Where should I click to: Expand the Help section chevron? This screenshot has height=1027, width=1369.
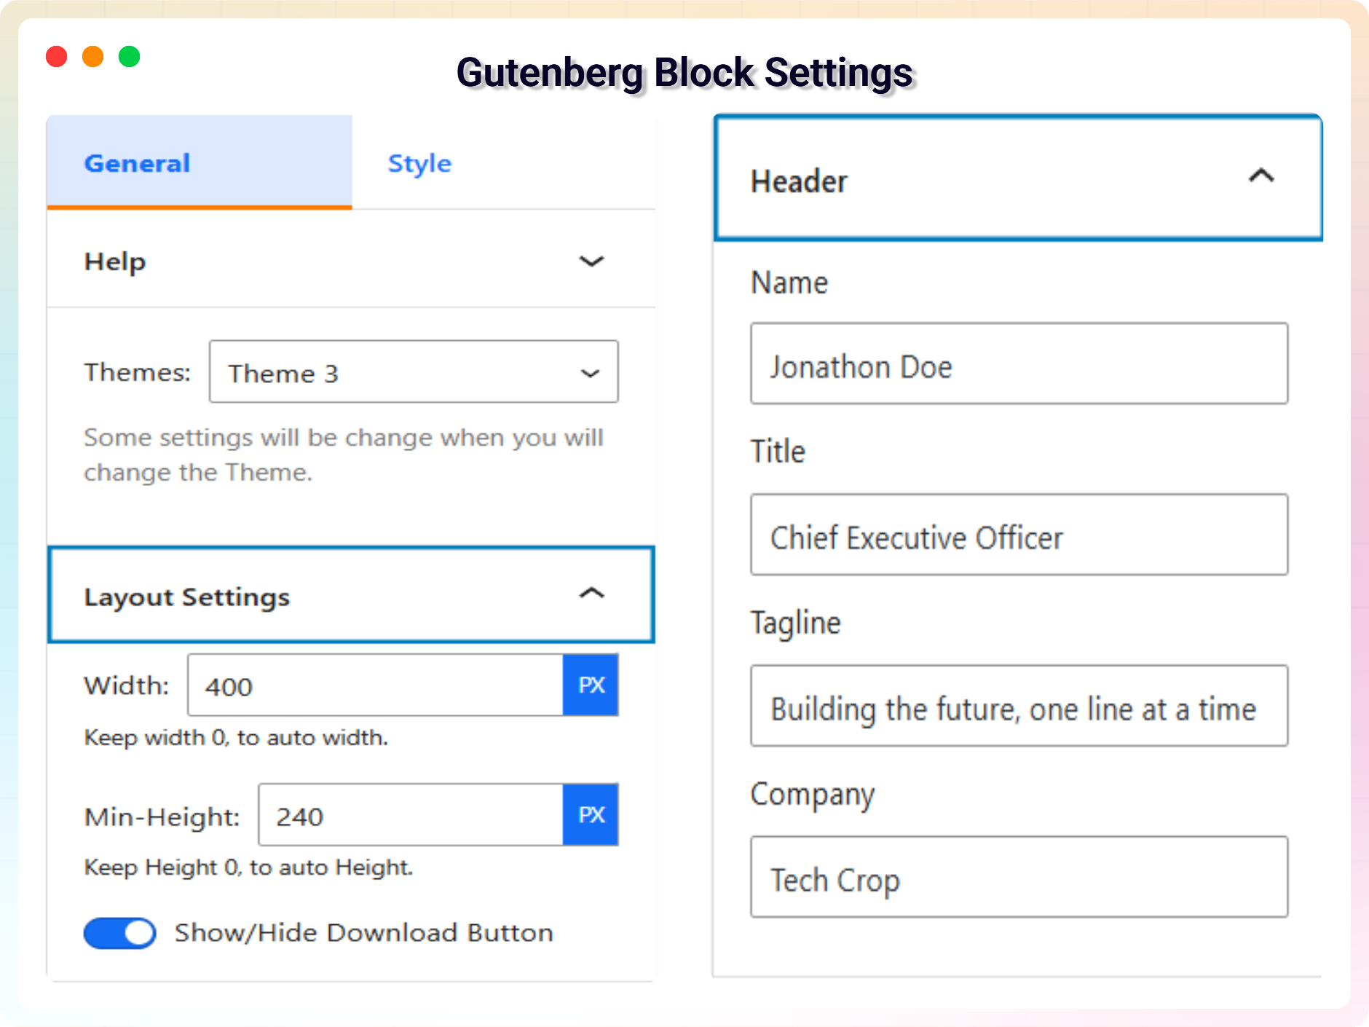point(591,261)
